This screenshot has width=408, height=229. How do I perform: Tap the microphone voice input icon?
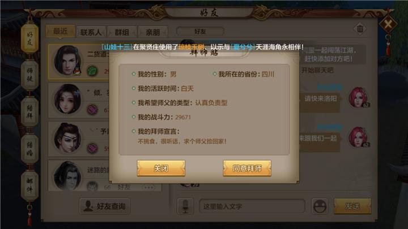(x=185, y=206)
